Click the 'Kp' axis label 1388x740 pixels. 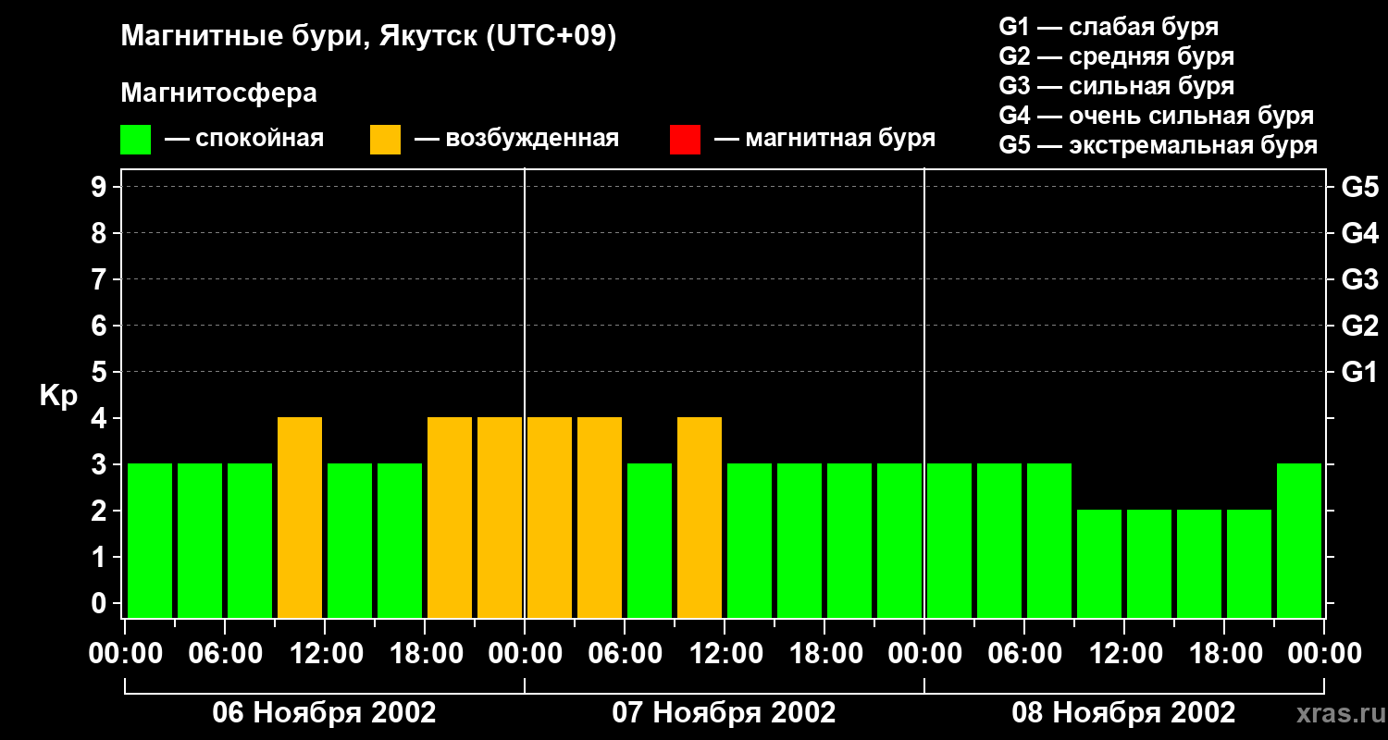[58, 396]
